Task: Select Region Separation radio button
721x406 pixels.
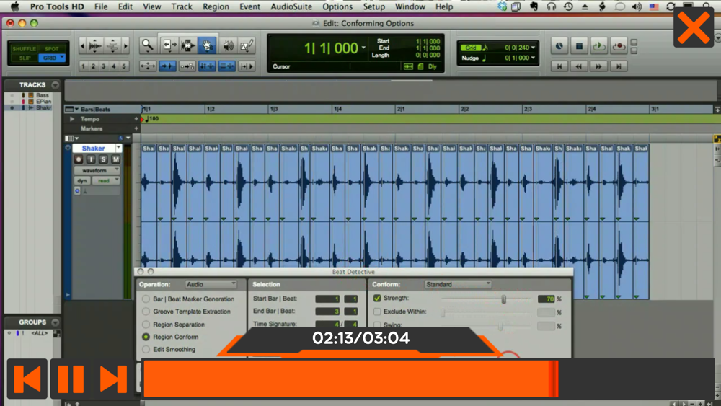Action: [146, 325]
